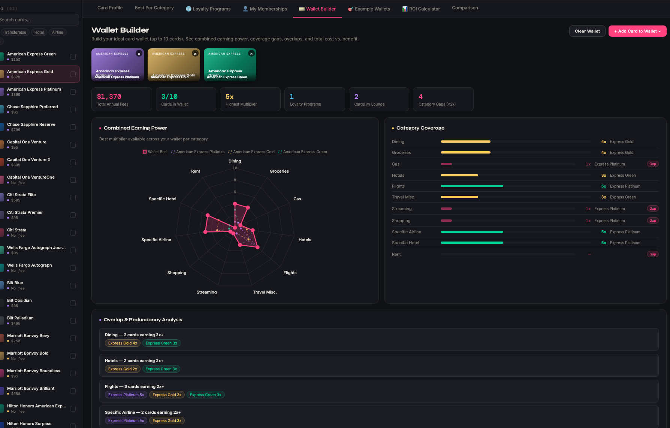Click the chart icon on ROI Calculator tab
This screenshot has height=428, width=670.
point(405,9)
